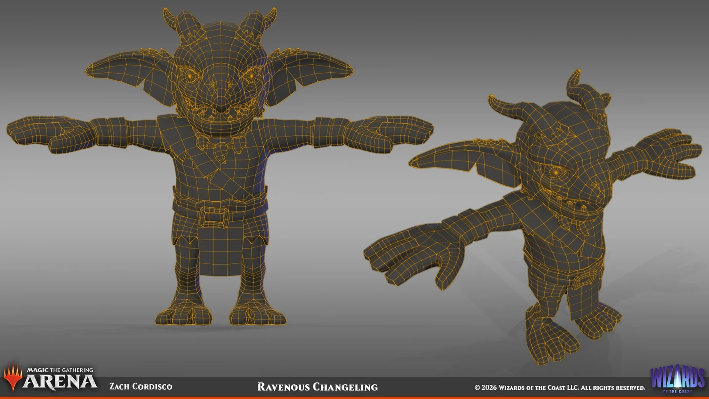Select the angled top-down wireframe model

[x=533, y=217]
